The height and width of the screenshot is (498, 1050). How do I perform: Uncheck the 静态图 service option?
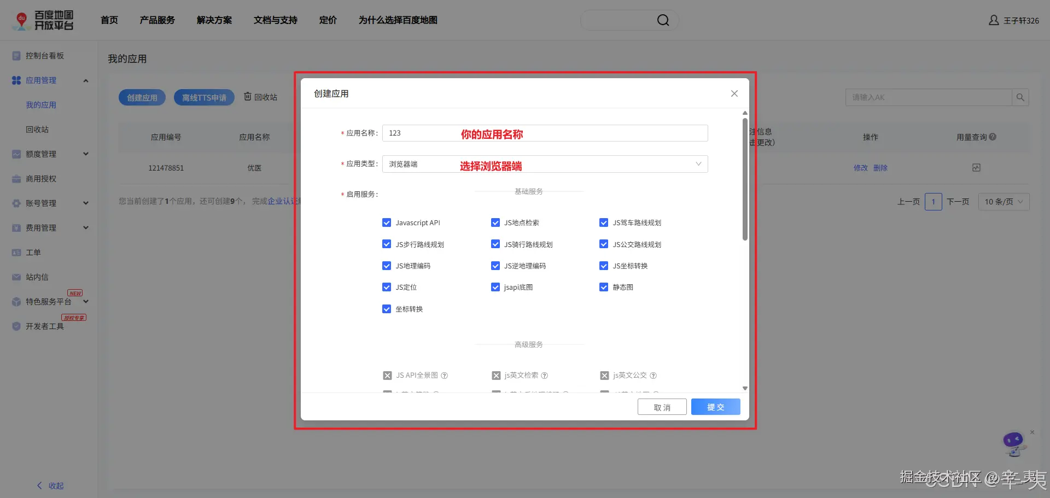[604, 287]
